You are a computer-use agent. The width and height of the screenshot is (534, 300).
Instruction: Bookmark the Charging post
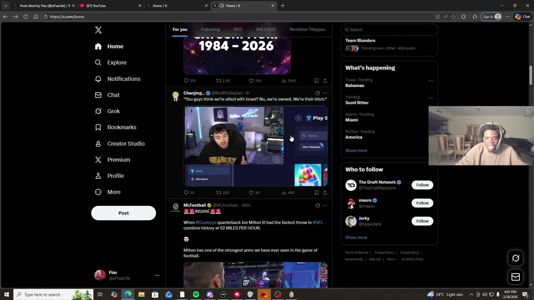pyautogui.click(x=316, y=192)
